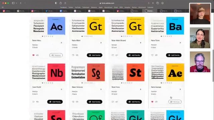Expand New Kansas details chevron
The height and width of the screenshot is (120, 214).
point(180,89)
